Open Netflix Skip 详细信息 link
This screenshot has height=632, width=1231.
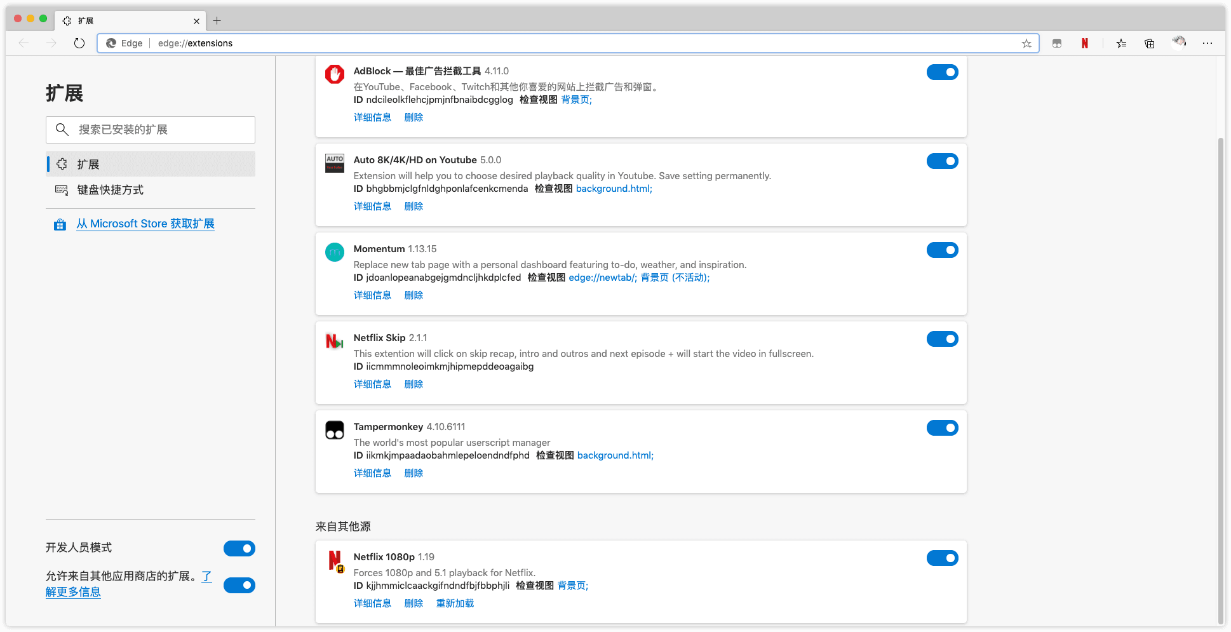(372, 384)
